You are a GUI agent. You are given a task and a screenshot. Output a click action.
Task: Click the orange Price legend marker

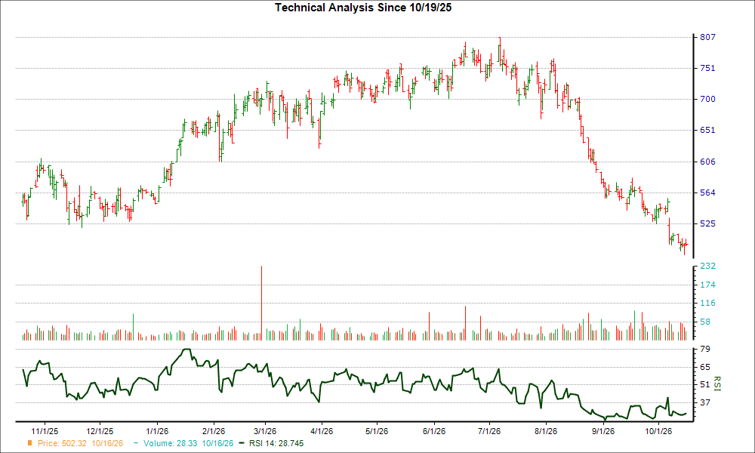pyautogui.click(x=30, y=443)
